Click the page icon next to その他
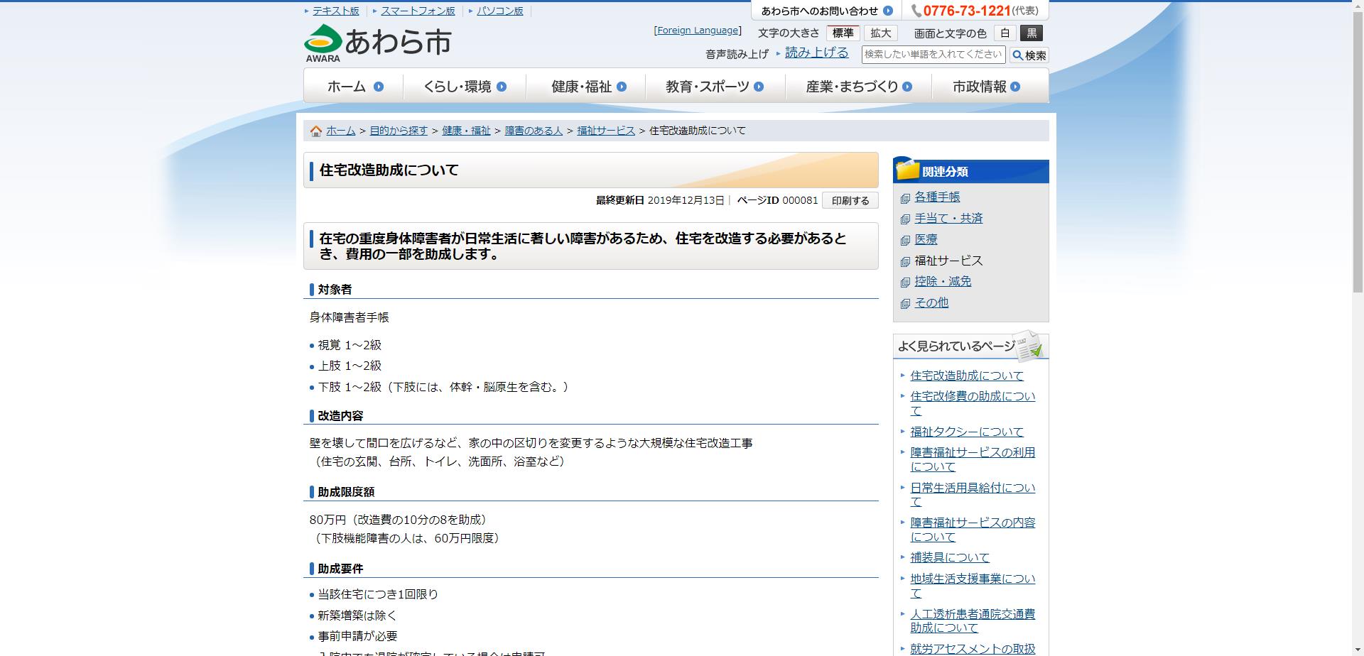The image size is (1364, 656). pos(905,304)
